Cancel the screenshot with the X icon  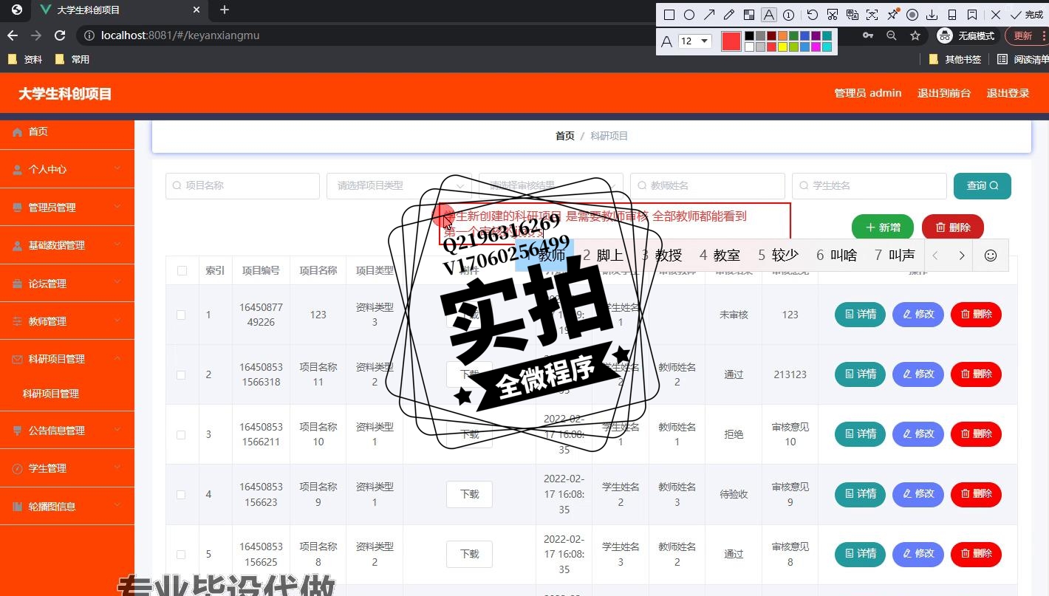pyautogui.click(x=995, y=15)
